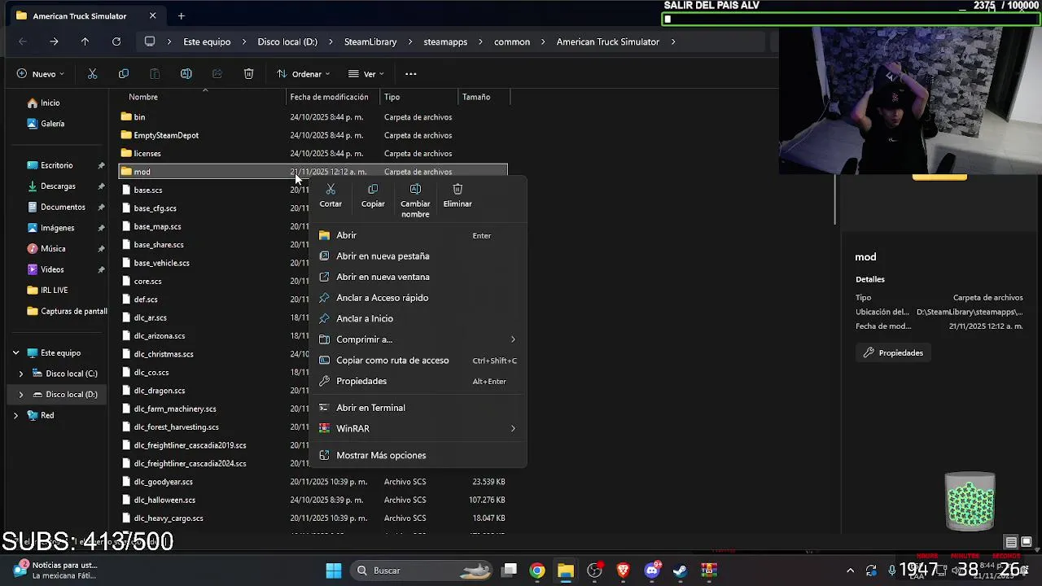Screen dimensions: 1042x586
Task: Sort by the Nombre column header
Action: (x=143, y=97)
